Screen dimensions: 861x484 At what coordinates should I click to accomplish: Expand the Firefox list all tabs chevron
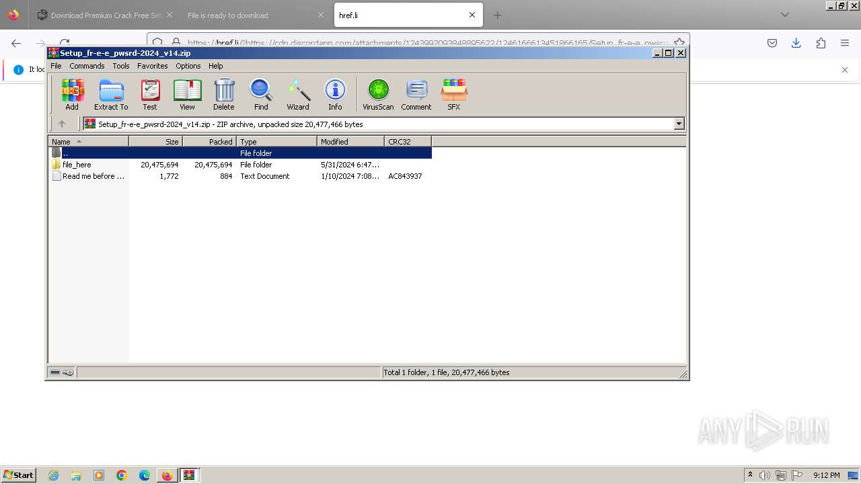click(785, 15)
